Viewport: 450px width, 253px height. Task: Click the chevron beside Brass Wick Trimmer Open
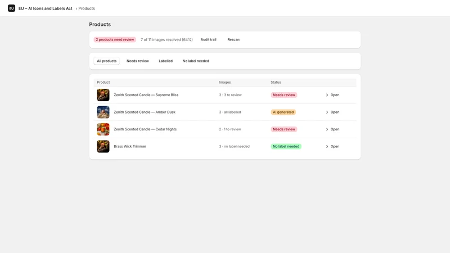click(x=327, y=146)
